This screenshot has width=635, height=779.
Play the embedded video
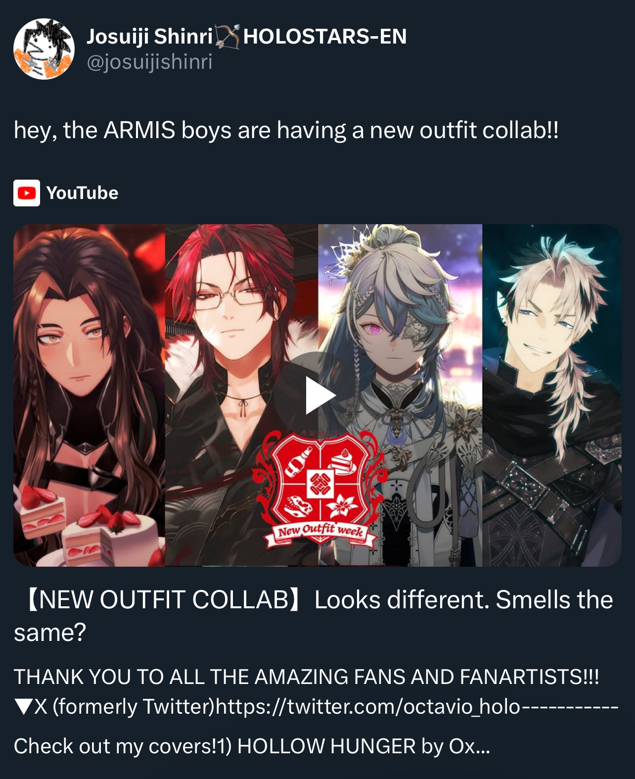pos(319,395)
